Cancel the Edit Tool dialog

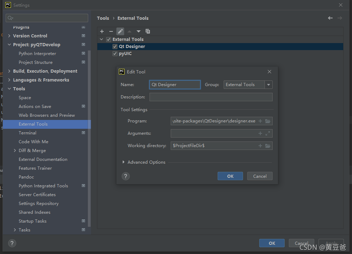click(x=260, y=176)
